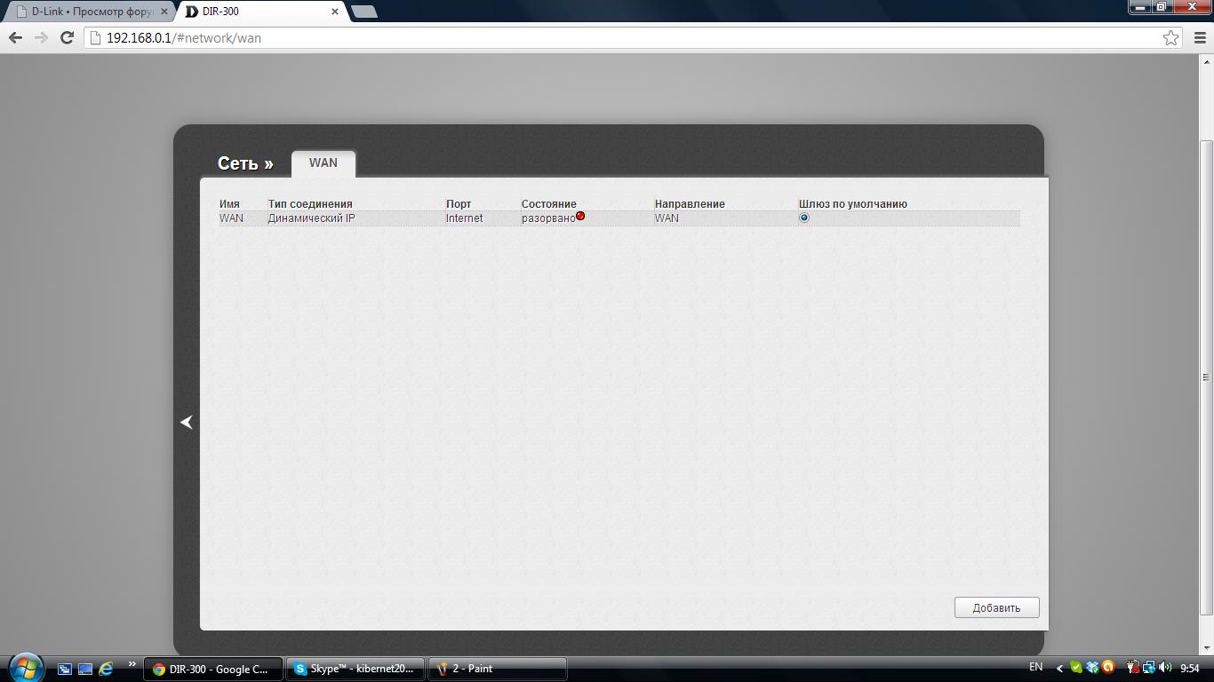This screenshot has height=682, width=1214.
Task: Close the DIR-300 tab
Action: 335,12
